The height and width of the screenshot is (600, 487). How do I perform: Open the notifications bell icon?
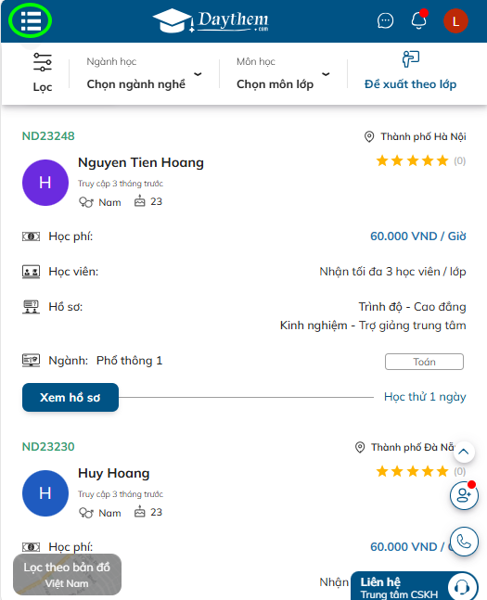pos(419,19)
